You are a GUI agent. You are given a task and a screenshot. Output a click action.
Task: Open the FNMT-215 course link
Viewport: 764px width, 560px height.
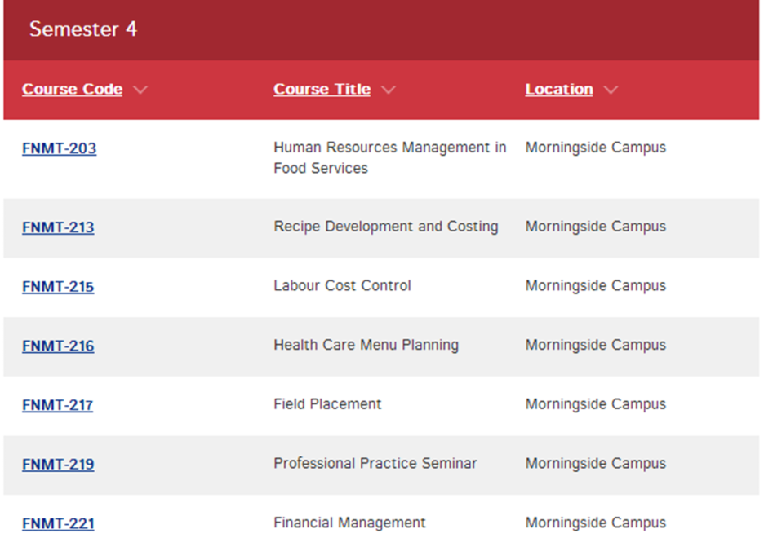point(58,287)
